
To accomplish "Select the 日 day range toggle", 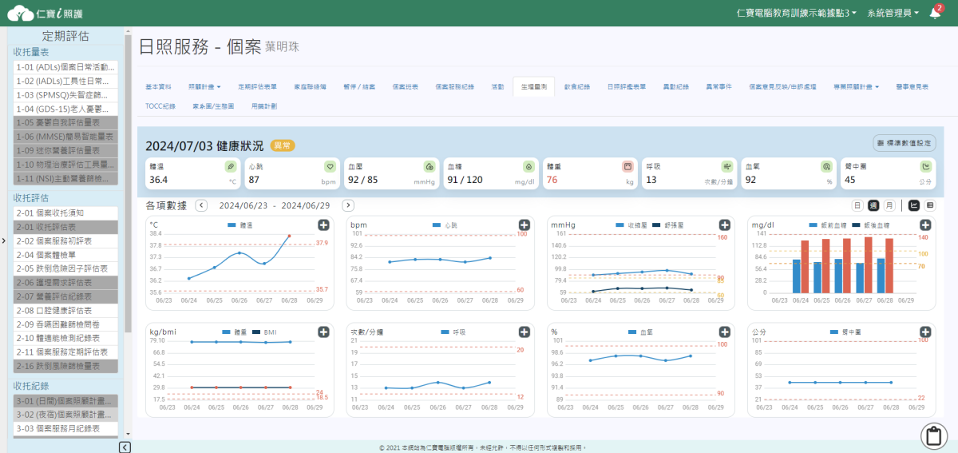I will [x=857, y=205].
